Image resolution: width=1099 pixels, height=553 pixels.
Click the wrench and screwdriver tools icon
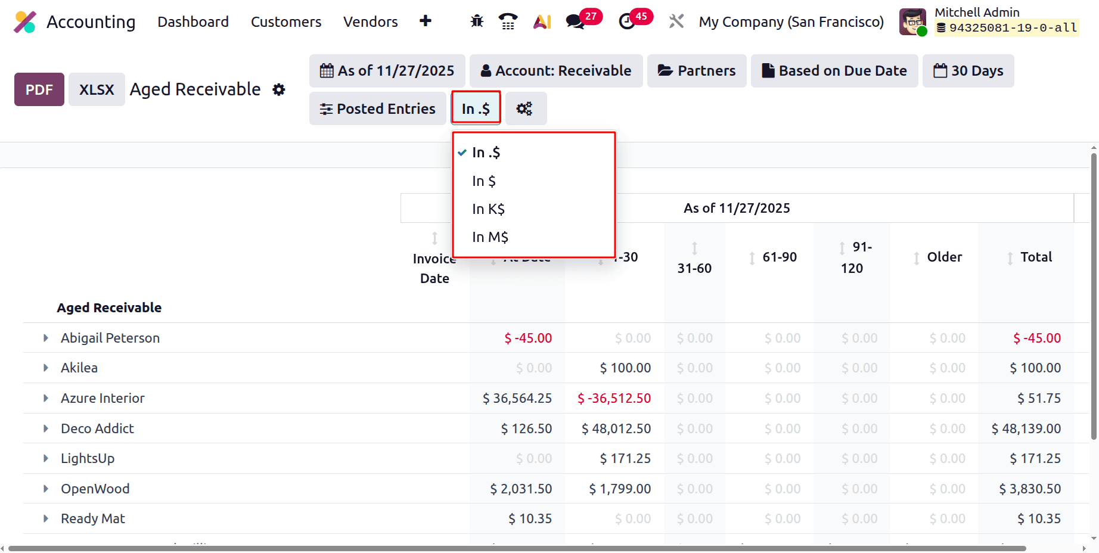pyautogui.click(x=676, y=21)
